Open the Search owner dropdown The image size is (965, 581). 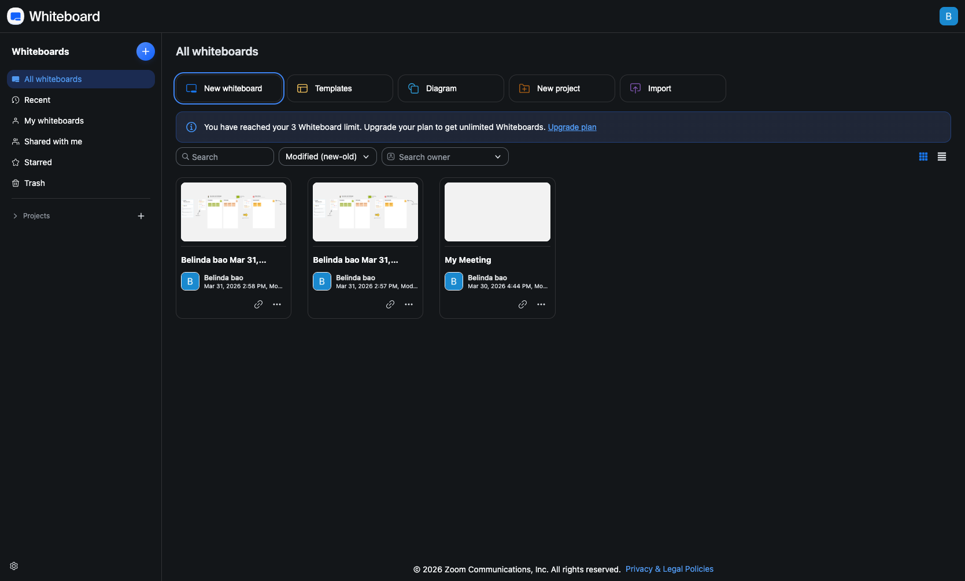(x=445, y=157)
